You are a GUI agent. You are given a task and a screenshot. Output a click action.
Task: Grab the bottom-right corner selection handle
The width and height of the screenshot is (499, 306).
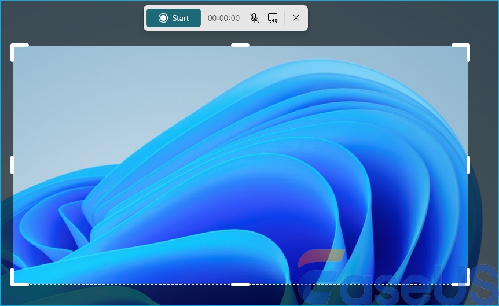466,282
